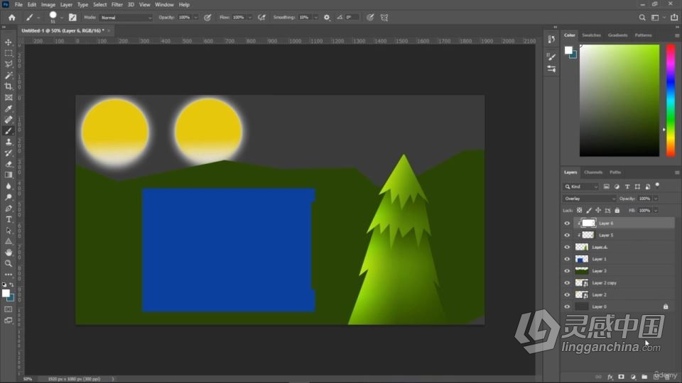Open the Filter menu
Viewport: 682px width, 383px height.
click(117, 4)
